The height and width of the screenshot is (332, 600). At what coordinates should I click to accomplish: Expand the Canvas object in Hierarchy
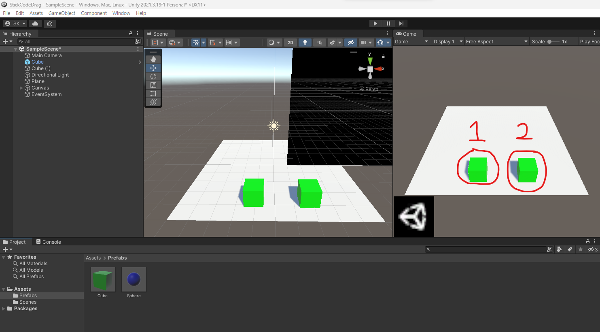point(21,88)
